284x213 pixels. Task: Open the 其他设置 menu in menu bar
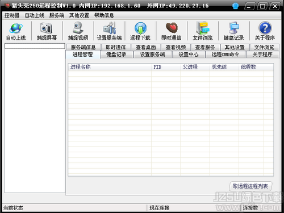(79, 15)
